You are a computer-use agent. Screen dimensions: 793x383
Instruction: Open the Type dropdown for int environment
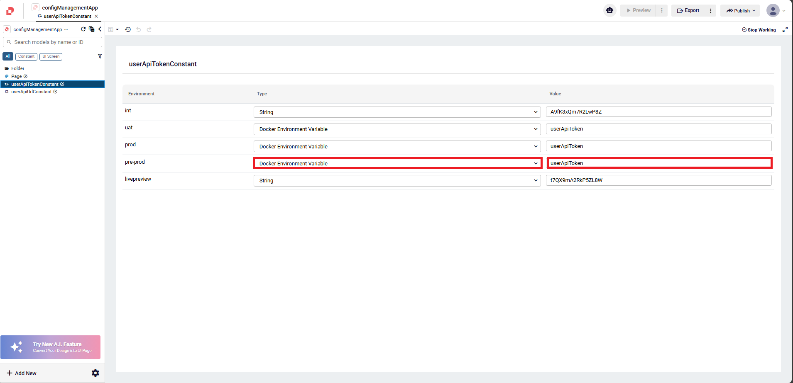(x=397, y=112)
